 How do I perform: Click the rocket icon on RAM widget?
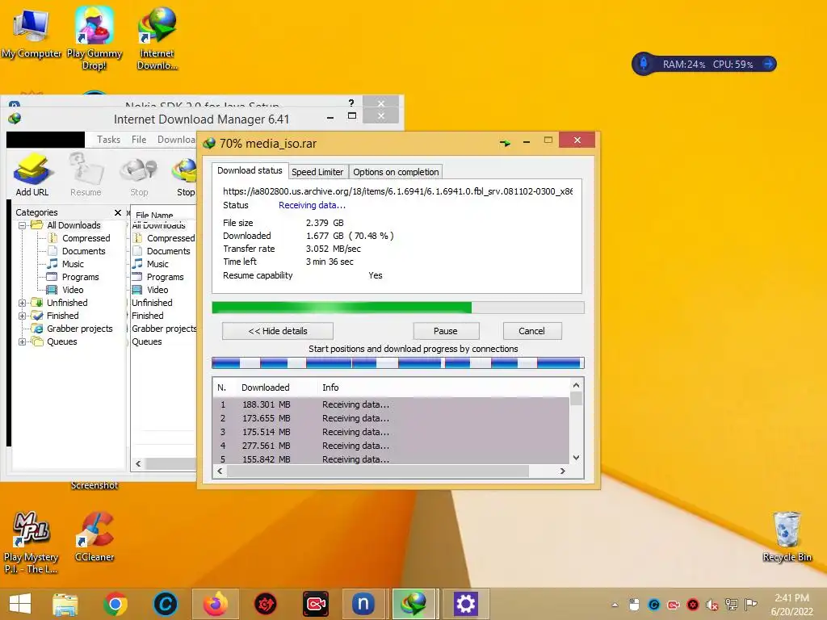[x=644, y=64]
